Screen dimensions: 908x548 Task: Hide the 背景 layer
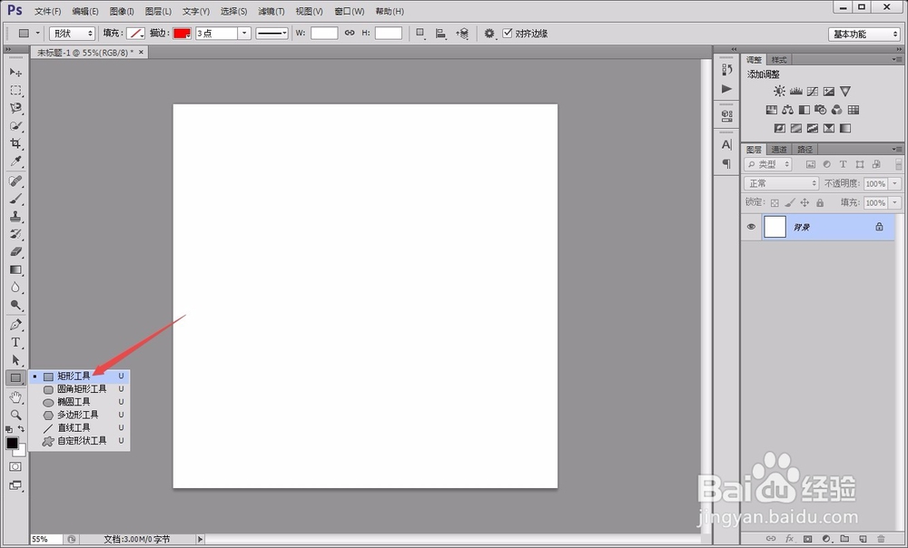pos(751,226)
